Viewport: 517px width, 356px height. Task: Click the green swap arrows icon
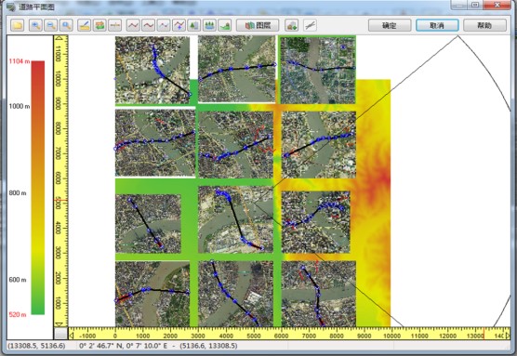tap(99, 25)
